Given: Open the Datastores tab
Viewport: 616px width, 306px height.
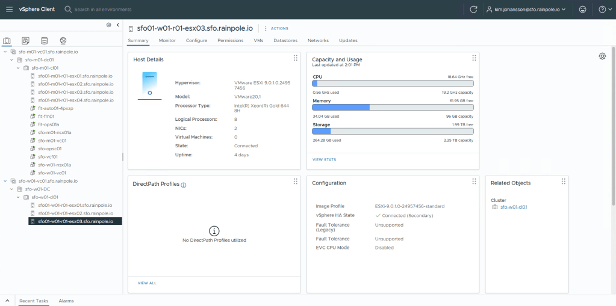Looking at the screenshot, I should [285, 40].
